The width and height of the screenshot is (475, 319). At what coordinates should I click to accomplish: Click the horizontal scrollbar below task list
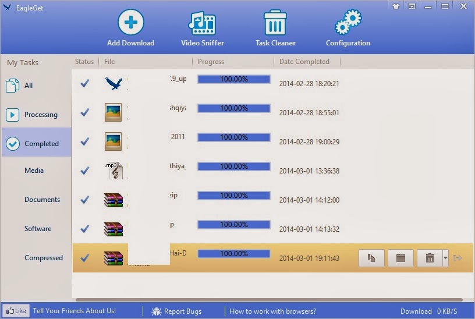[x=269, y=300]
